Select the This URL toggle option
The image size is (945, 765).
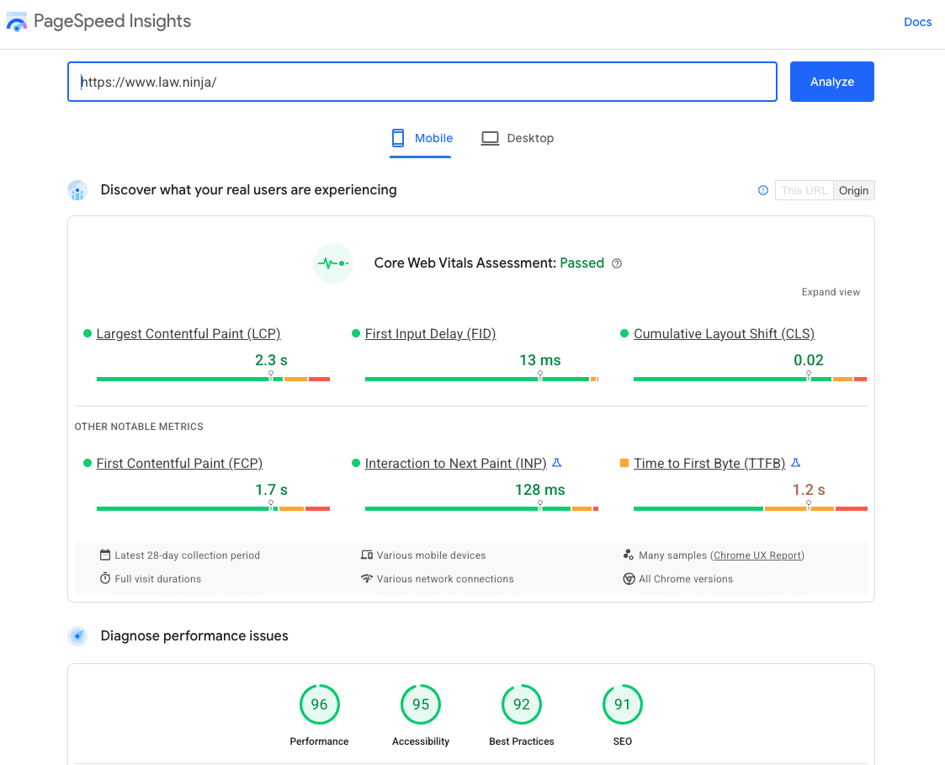tap(804, 190)
